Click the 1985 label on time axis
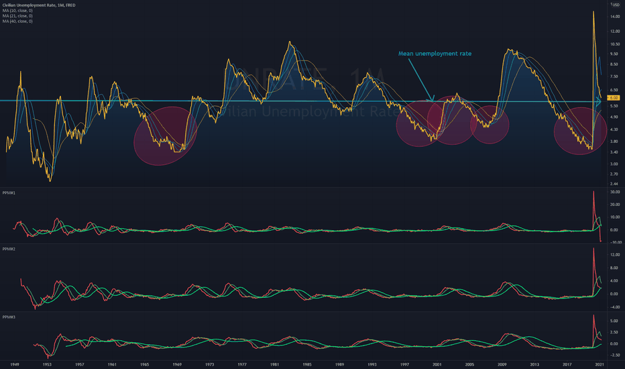The width and height of the screenshot is (625, 369). (x=307, y=364)
